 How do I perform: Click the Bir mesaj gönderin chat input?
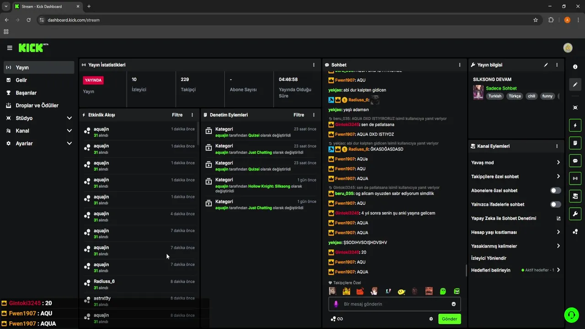(x=395, y=304)
